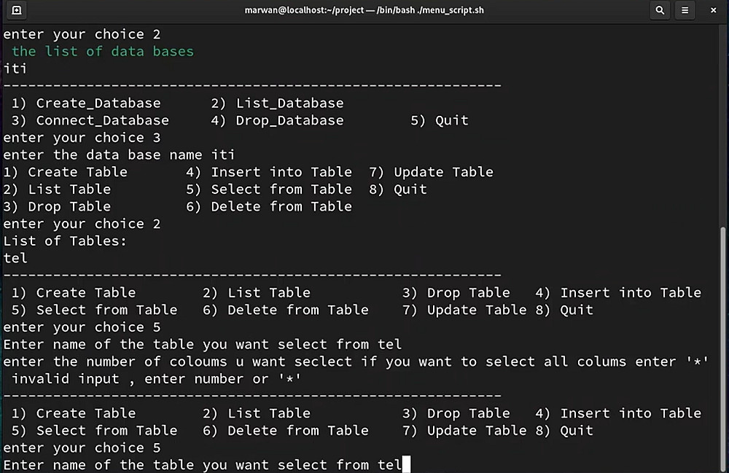The width and height of the screenshot is (729, 473).
Task: Open a new terminal tab
Action: point(16,10)
